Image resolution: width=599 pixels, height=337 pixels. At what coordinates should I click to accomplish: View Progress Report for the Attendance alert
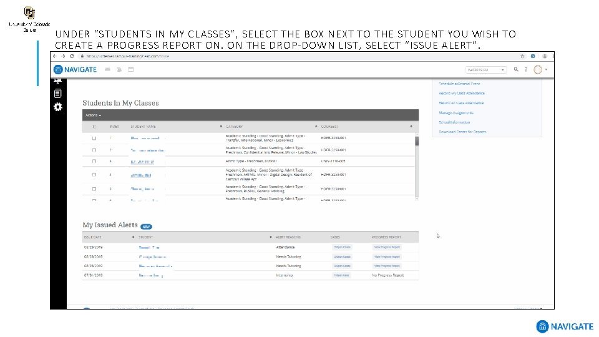point(387,247)
